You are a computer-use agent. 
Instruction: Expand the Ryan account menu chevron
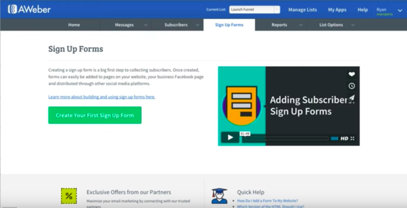click(x=400, y=10)
